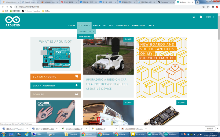Expand options arrow for IBMT42-855GM doc download
Image resolution: width=220 pixels, height=137 pixels.
57,129
